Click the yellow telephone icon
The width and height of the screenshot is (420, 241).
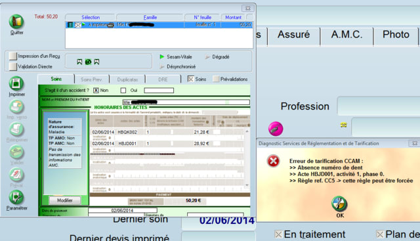pos(344,125)
